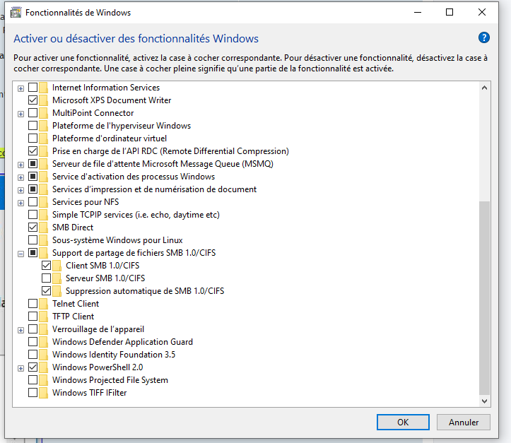Select the TFTP Client label
The height and width of the screenshot is (443, 511).
(x=73, y=317)
